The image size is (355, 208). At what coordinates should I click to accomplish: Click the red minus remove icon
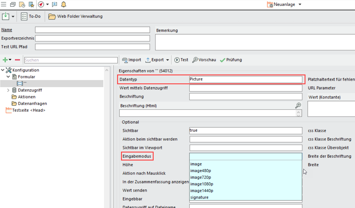(17, 60)
